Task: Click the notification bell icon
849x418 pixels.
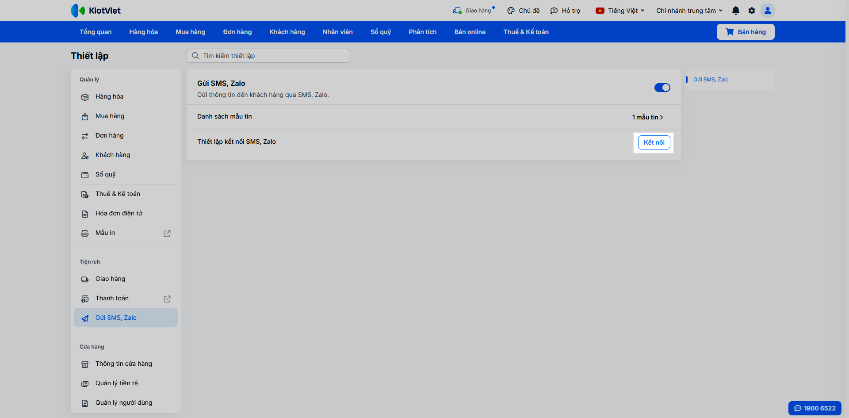Action: point(736,11)
